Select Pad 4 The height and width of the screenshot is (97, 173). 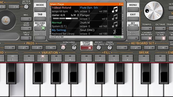click(x=51, y=48)
